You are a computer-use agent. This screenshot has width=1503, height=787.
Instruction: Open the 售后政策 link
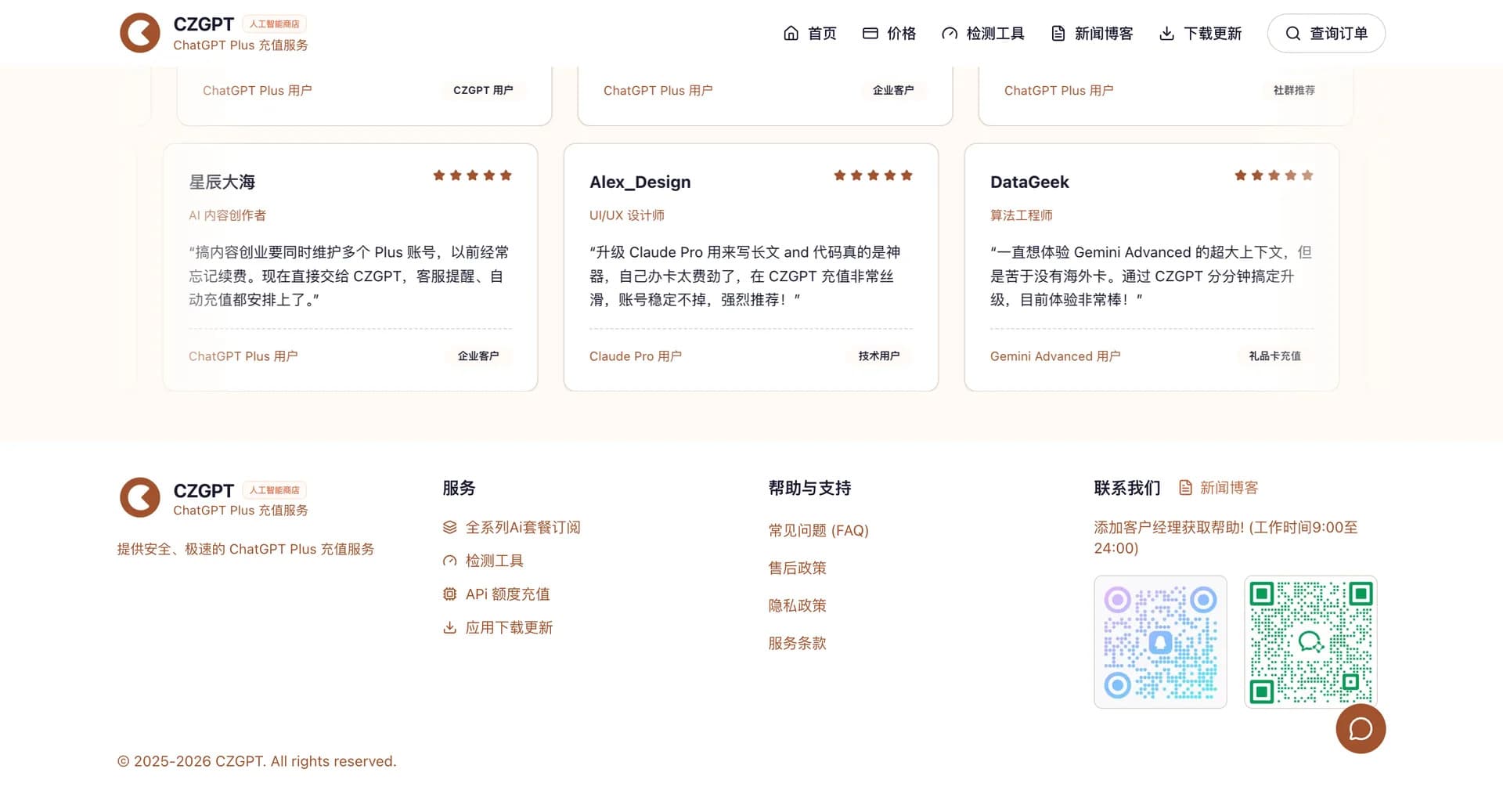[x=797, y=568]
